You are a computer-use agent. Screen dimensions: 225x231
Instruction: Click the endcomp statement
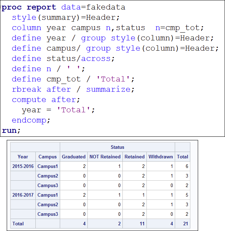coord(31,120)
